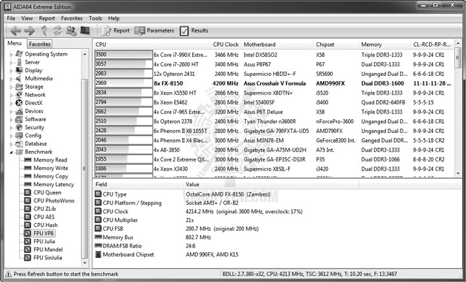Sort by the Memory column header
The width and height of the screenshot is (466, 282).
(384, 44)
